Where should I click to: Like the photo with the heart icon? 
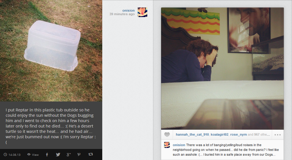pyautogui.click(x=167, y=135)
